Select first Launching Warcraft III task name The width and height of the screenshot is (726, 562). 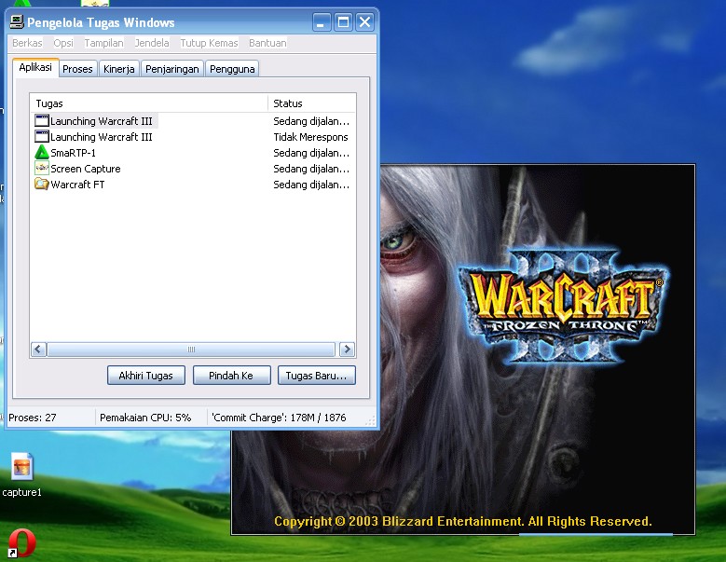coord(102,121)
